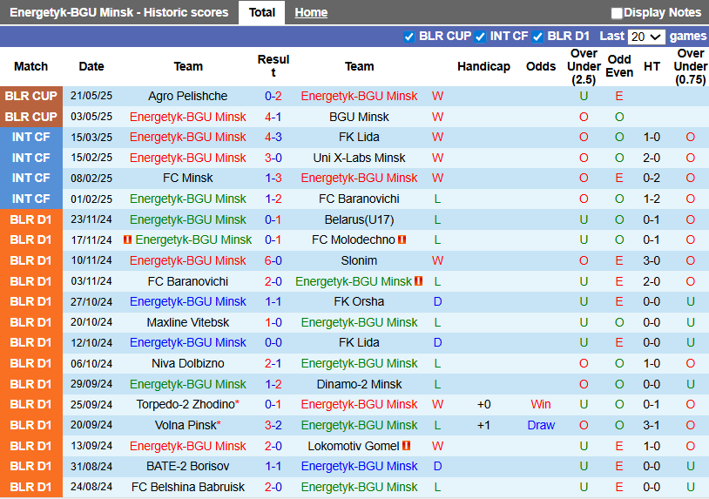Click the HT column header
The height and width of the screenshot is (499, 709).
tap(652, 66)
